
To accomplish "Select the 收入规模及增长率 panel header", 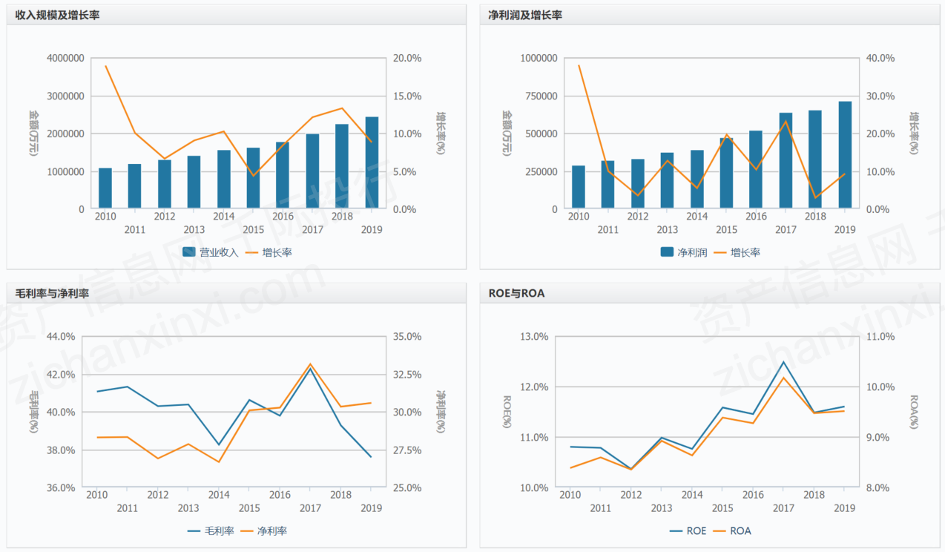I will 58,15.
